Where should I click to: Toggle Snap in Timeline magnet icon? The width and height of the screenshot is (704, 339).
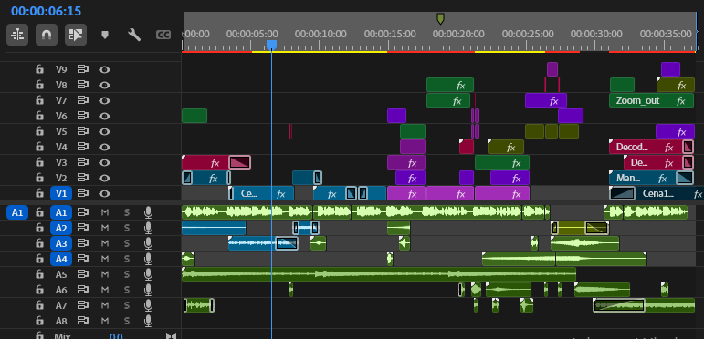(x=47, y=35)
